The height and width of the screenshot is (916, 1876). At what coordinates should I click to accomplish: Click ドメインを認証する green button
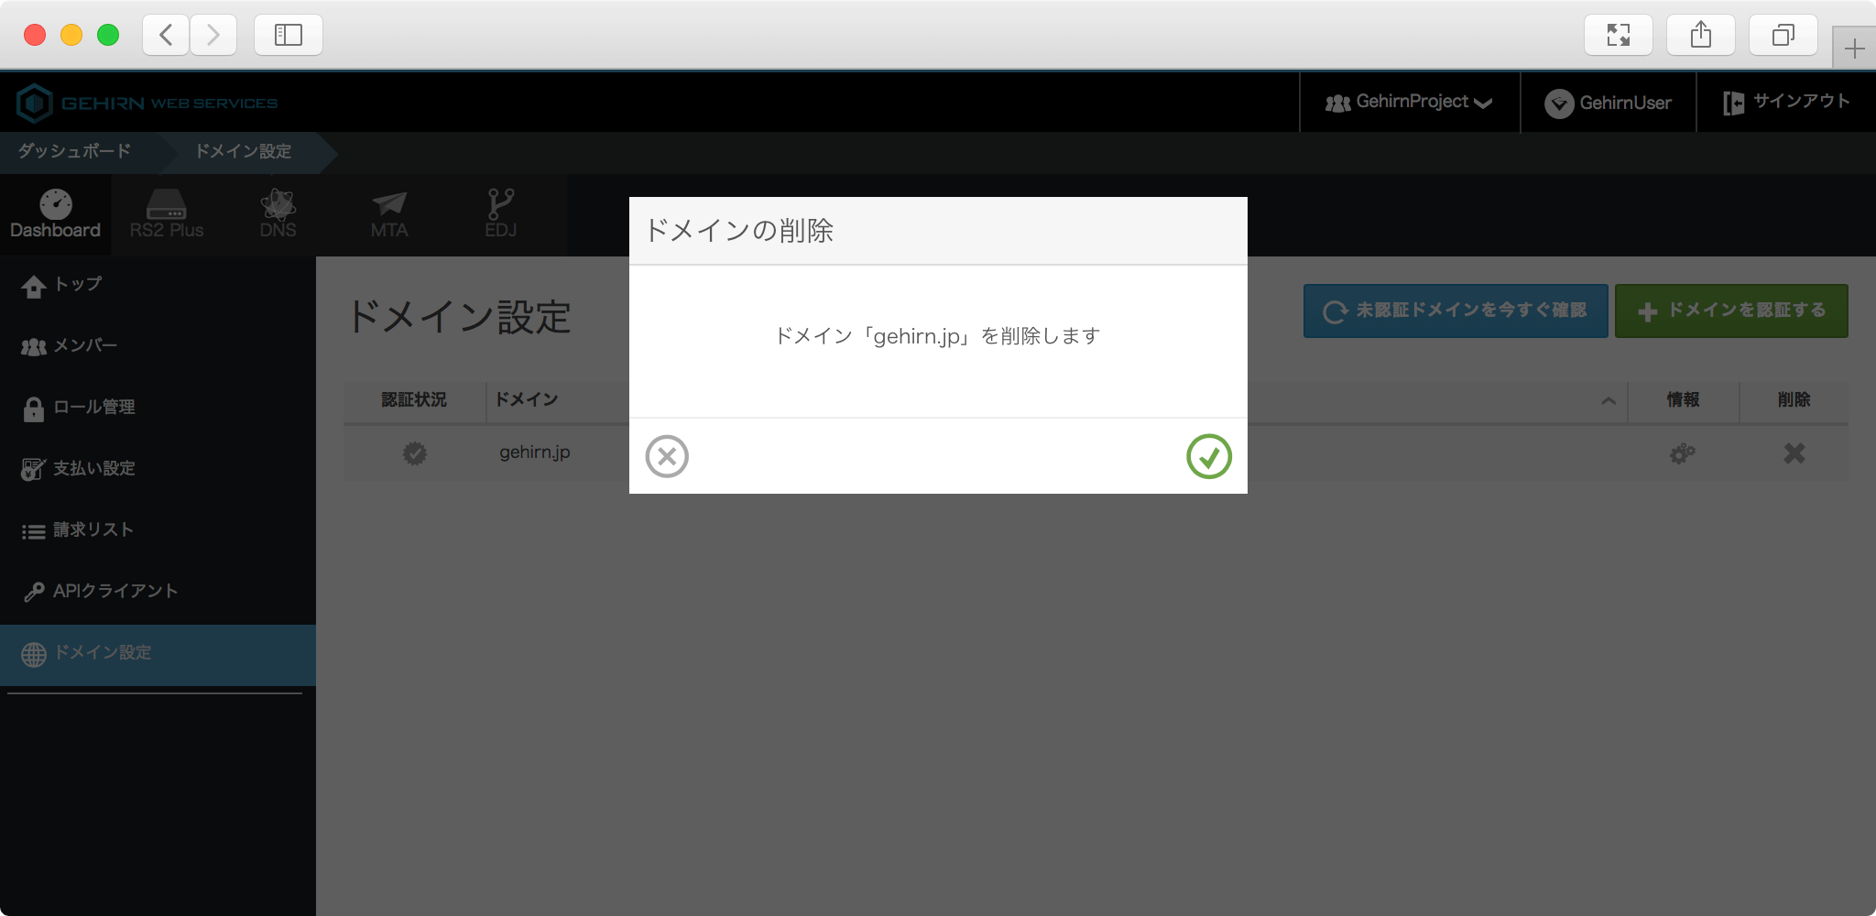pyautogui.click(x=1730, y=311)
